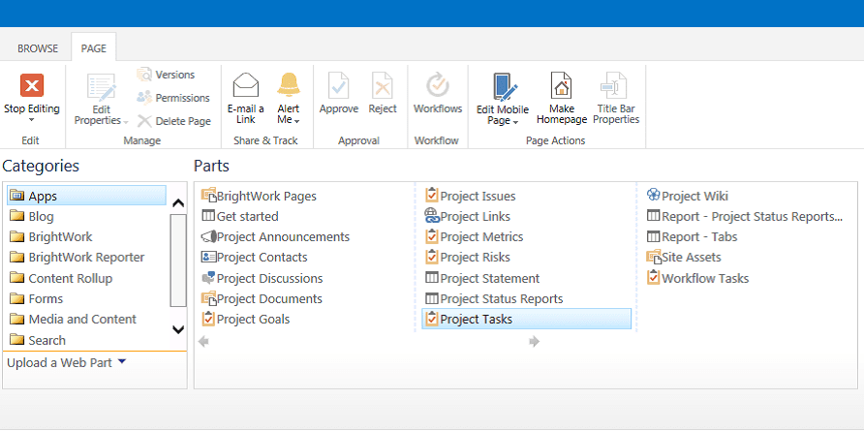Open Title Bar Properties icon
This screenshot has width=864, height=431.
pyautogui.click(x=613, y=85)
